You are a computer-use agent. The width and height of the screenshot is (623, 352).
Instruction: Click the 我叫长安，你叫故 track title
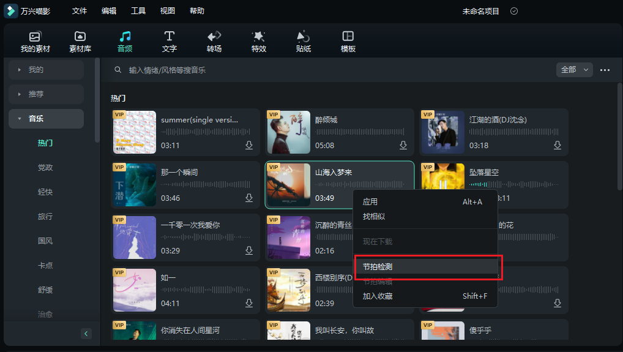(344, 330)
